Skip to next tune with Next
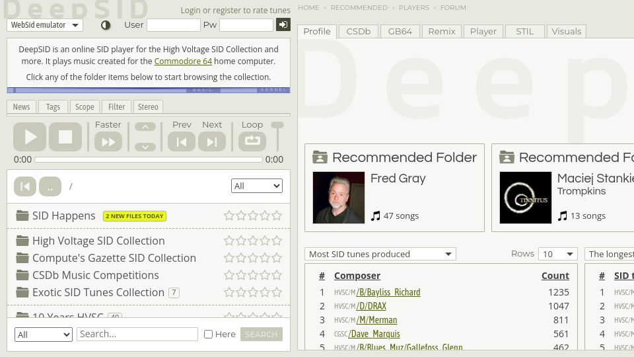The height and width of the screenshot is (357, 634). pos(212,141)
